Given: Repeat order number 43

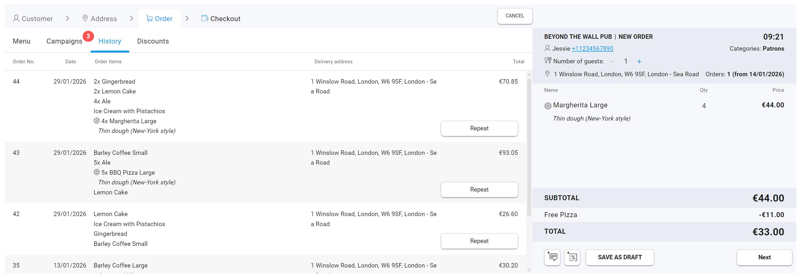Looking at the screenshot, I should [479, 189].
